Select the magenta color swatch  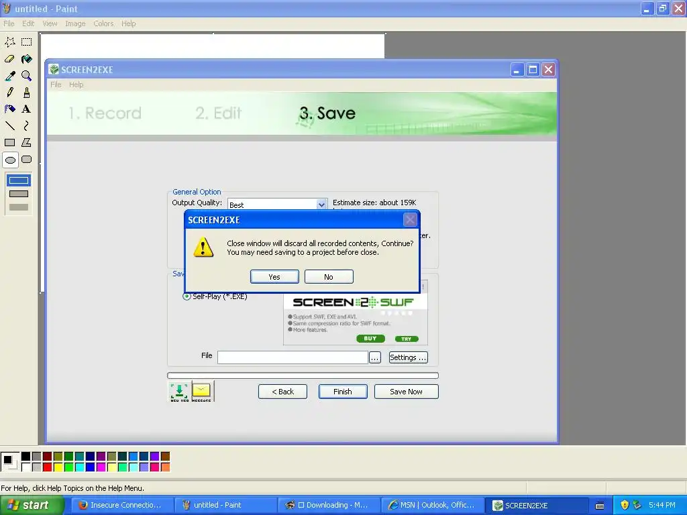[101, 467]
